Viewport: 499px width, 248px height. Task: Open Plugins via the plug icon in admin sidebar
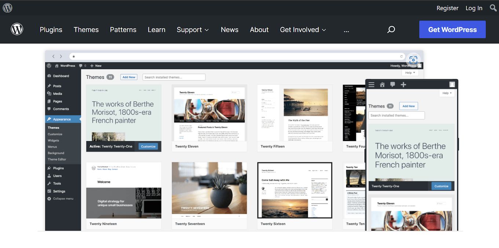(x=49, y=168)
